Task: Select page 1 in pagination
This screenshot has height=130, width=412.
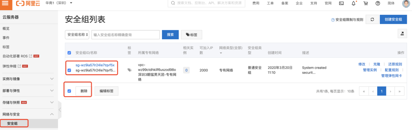Action: 382,91
